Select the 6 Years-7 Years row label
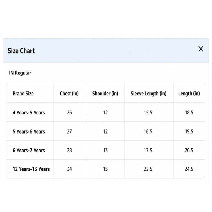This screenshot has width=212, height=212. (x=29, y=150)
